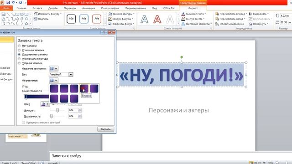
Task: Select Узорная заливка radio button
Action: (x=19, y=63)
